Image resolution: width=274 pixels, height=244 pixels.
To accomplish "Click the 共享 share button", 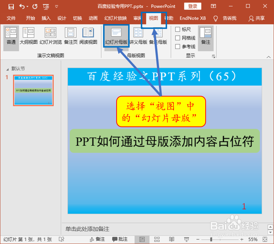I will [x=256, y=18].
